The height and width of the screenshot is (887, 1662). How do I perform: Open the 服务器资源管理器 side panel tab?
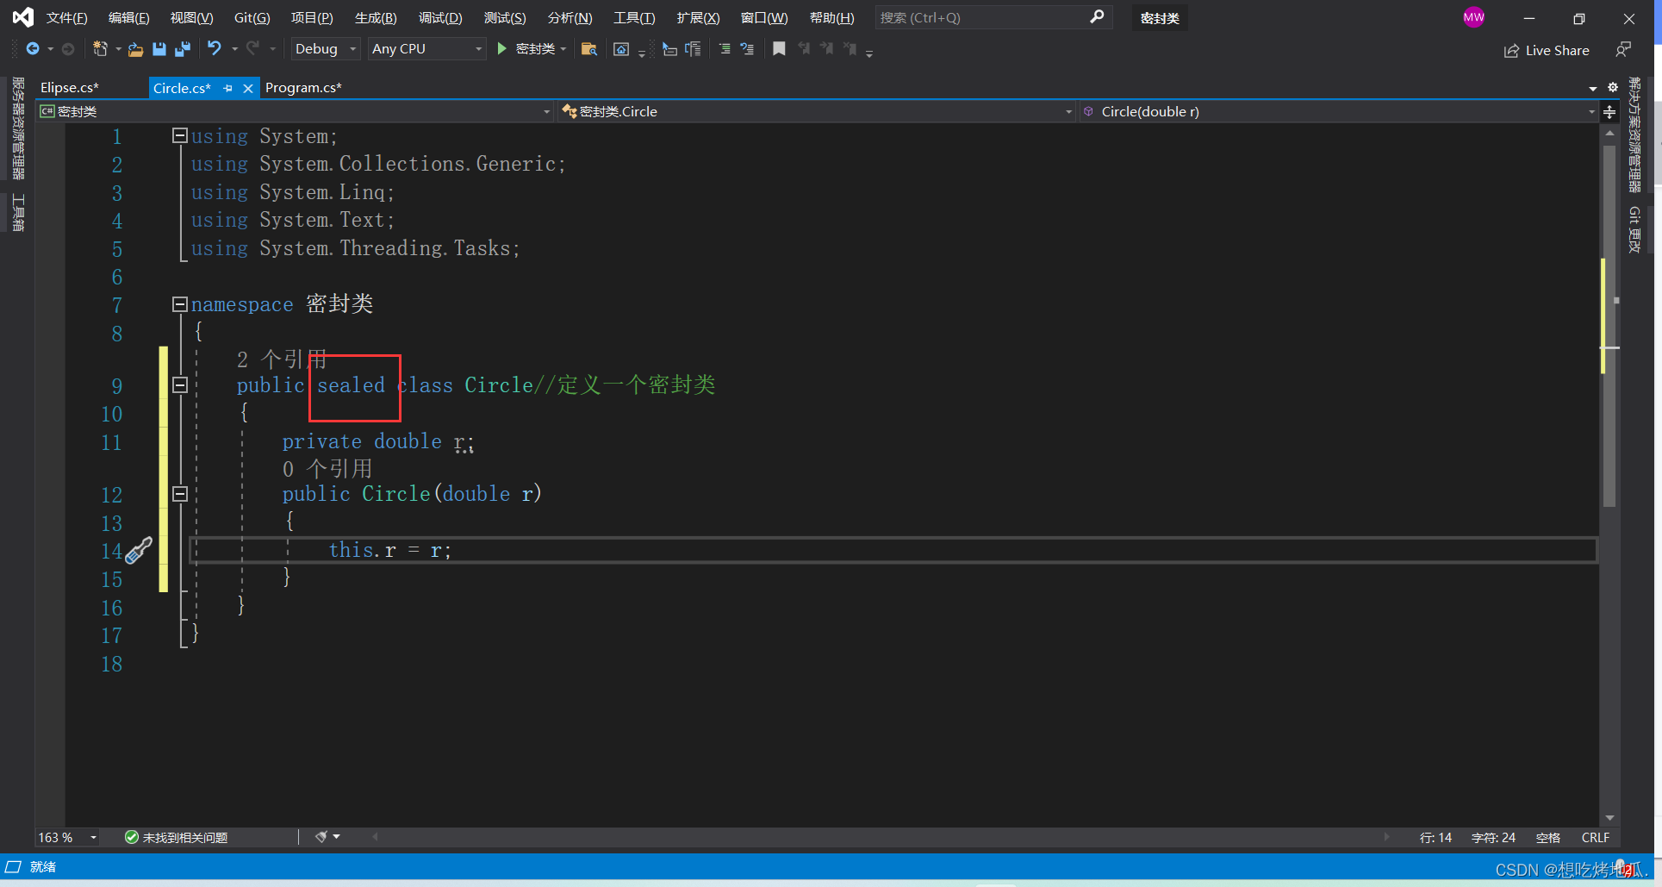tap(18, 128)
